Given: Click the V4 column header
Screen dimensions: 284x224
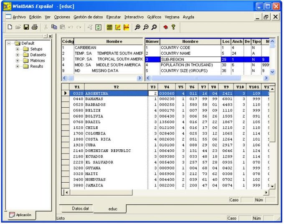Looking at the screenshot, I should point(167,87).
